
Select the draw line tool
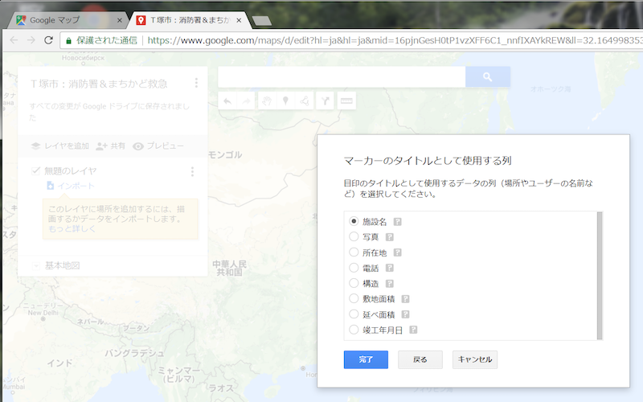click(305, 101)
